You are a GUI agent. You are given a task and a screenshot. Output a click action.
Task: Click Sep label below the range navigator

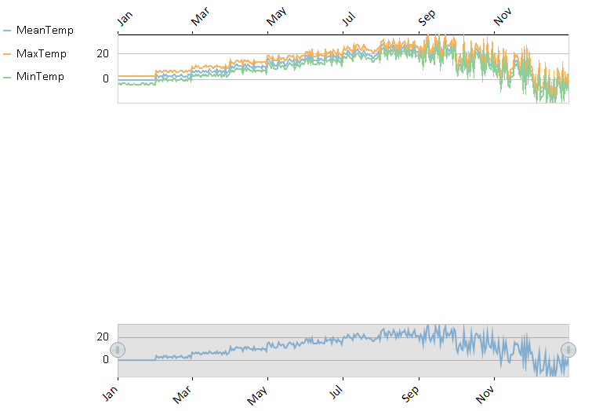412,391
